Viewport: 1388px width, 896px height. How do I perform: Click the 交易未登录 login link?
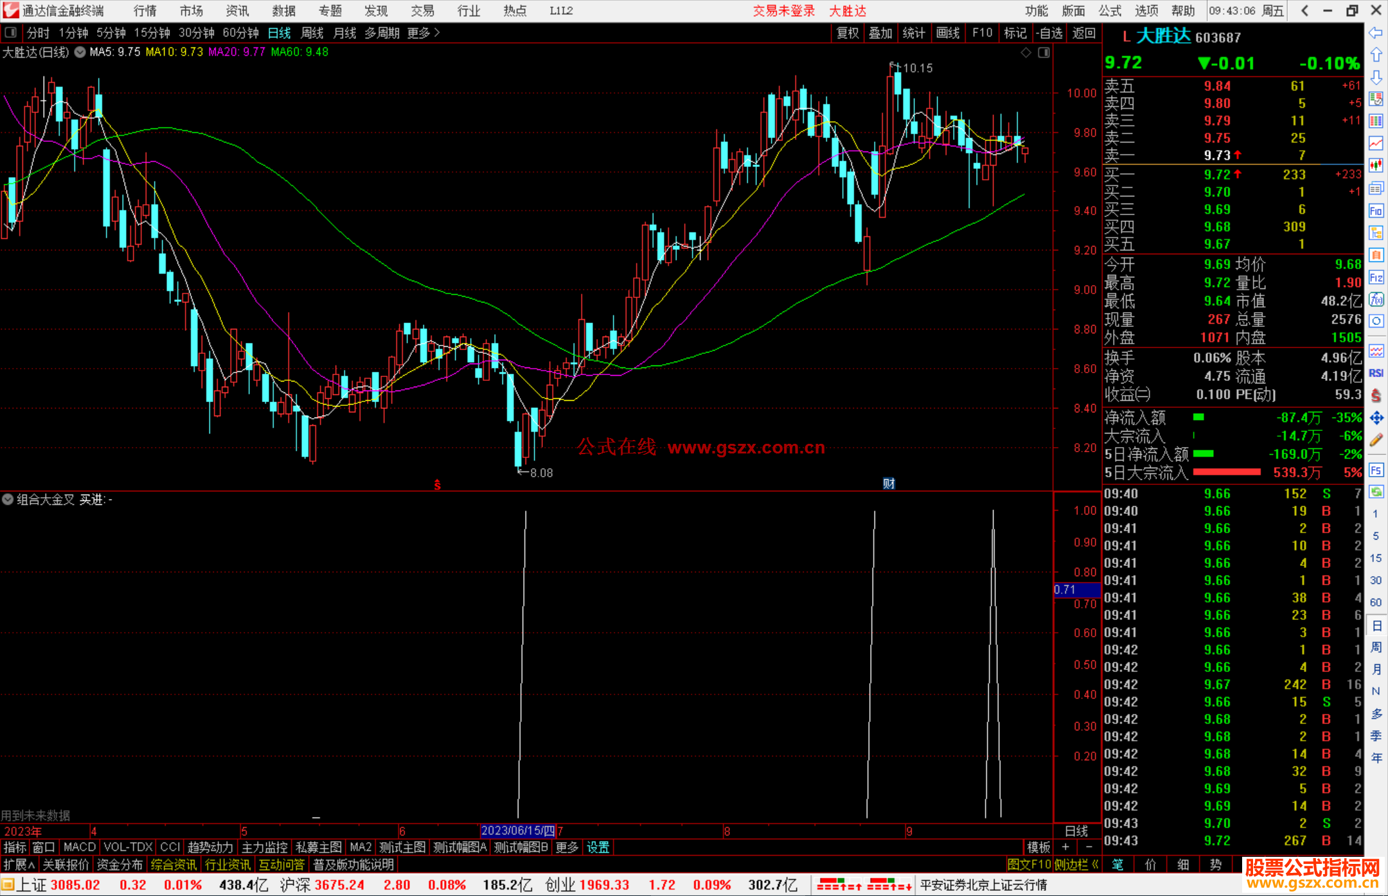click(x=783, y=10)
